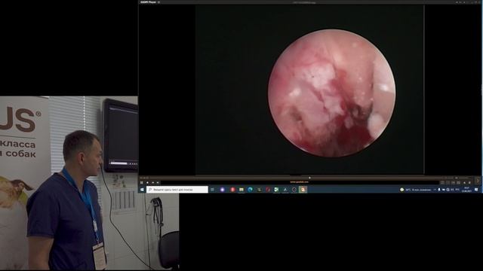The height and width of the screenshot is (271, 483).
Task: Open the Excel icon on the taskbar
Action: coord(276,190)
